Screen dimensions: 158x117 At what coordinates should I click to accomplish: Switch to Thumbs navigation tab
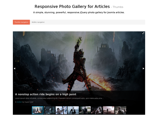coord(21,22)
